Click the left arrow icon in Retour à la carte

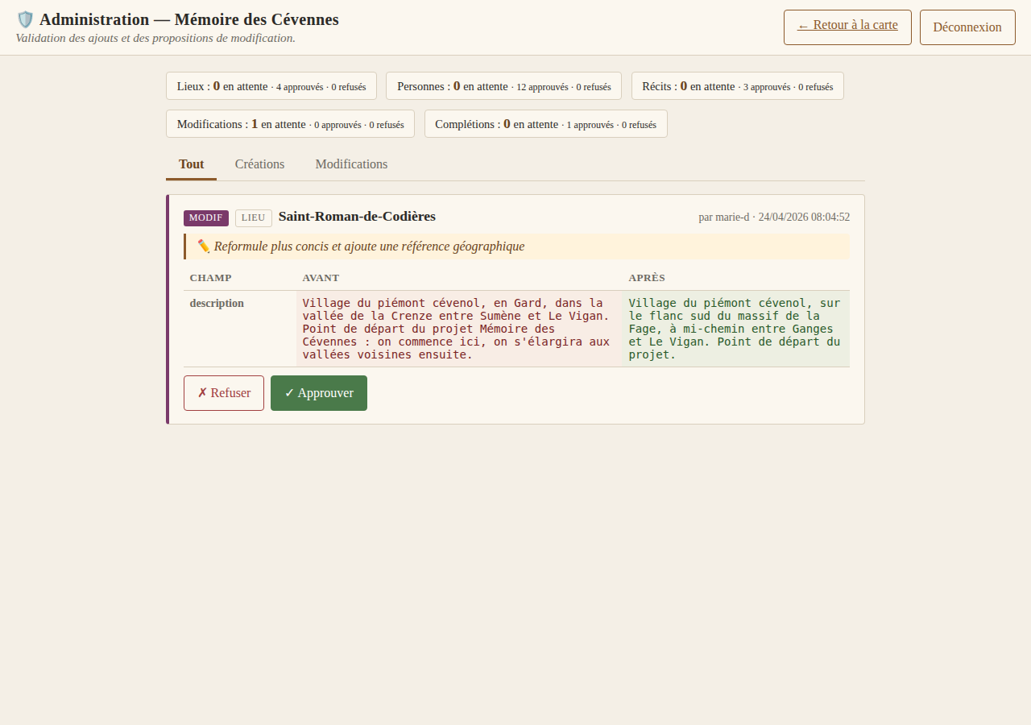point(803,25)
